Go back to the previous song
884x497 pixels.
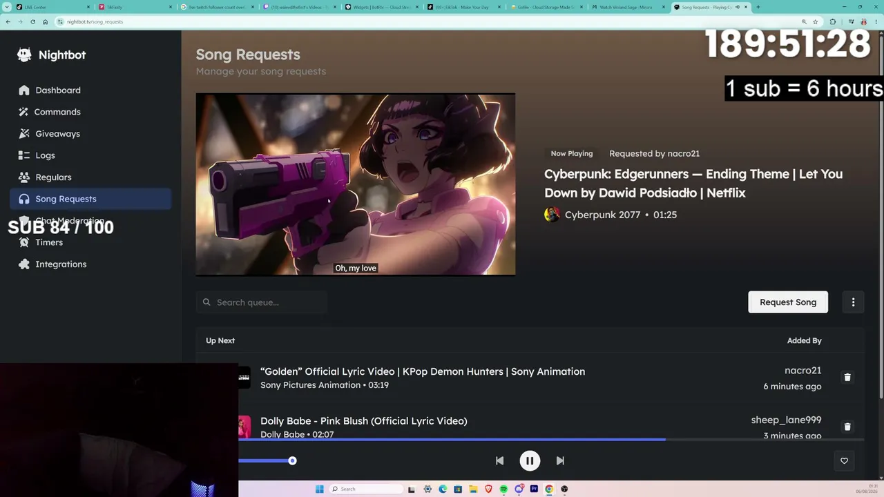[499, 460]
